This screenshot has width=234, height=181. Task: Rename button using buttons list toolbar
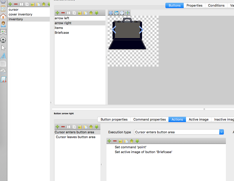tap(69, 13)
